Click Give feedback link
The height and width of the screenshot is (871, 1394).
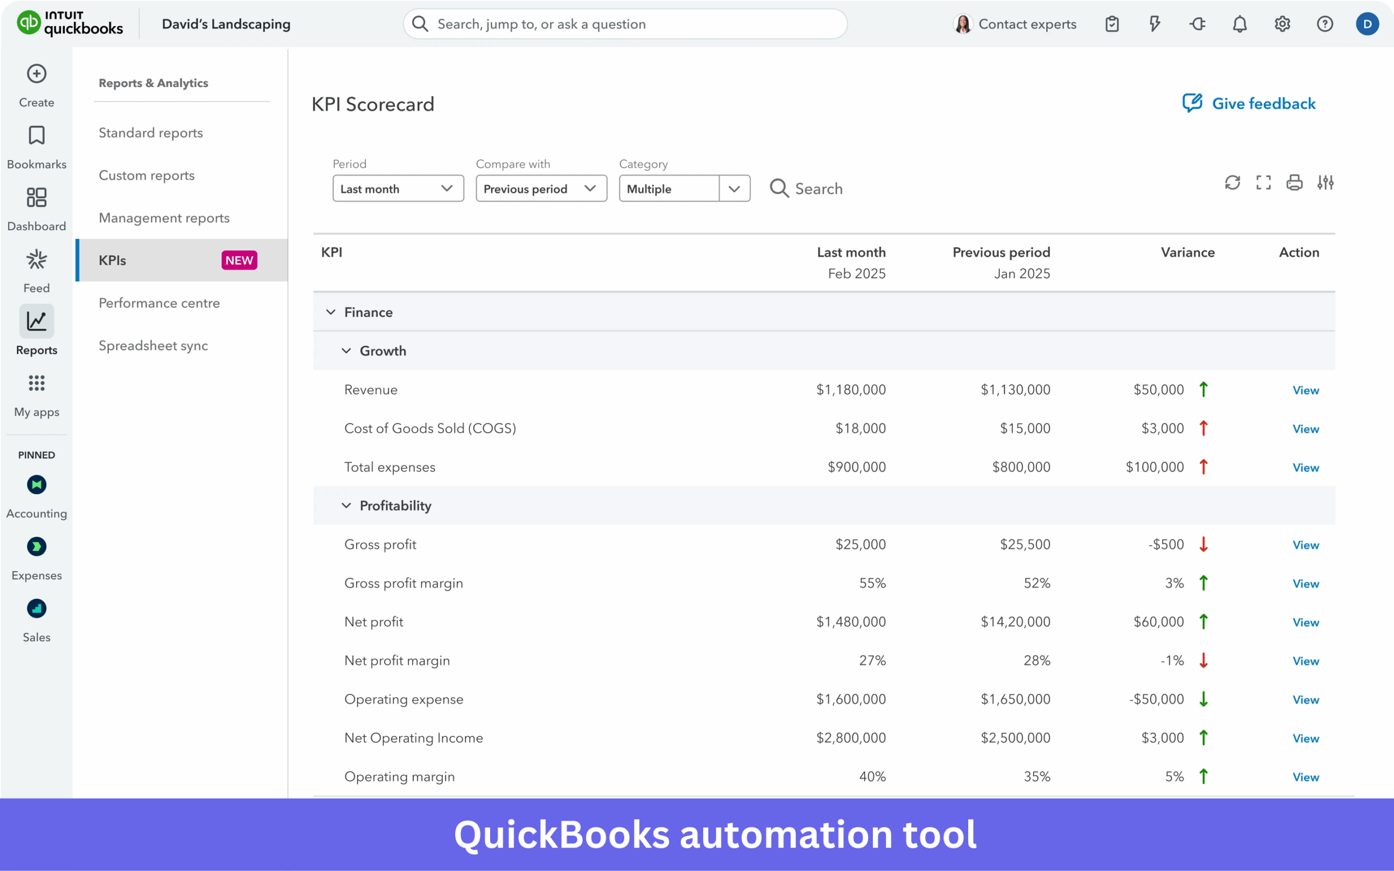point(1249,103)
